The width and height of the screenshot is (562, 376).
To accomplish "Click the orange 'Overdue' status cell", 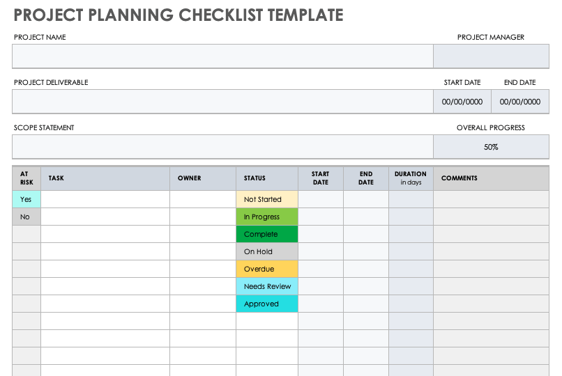I will pos(267,269).
